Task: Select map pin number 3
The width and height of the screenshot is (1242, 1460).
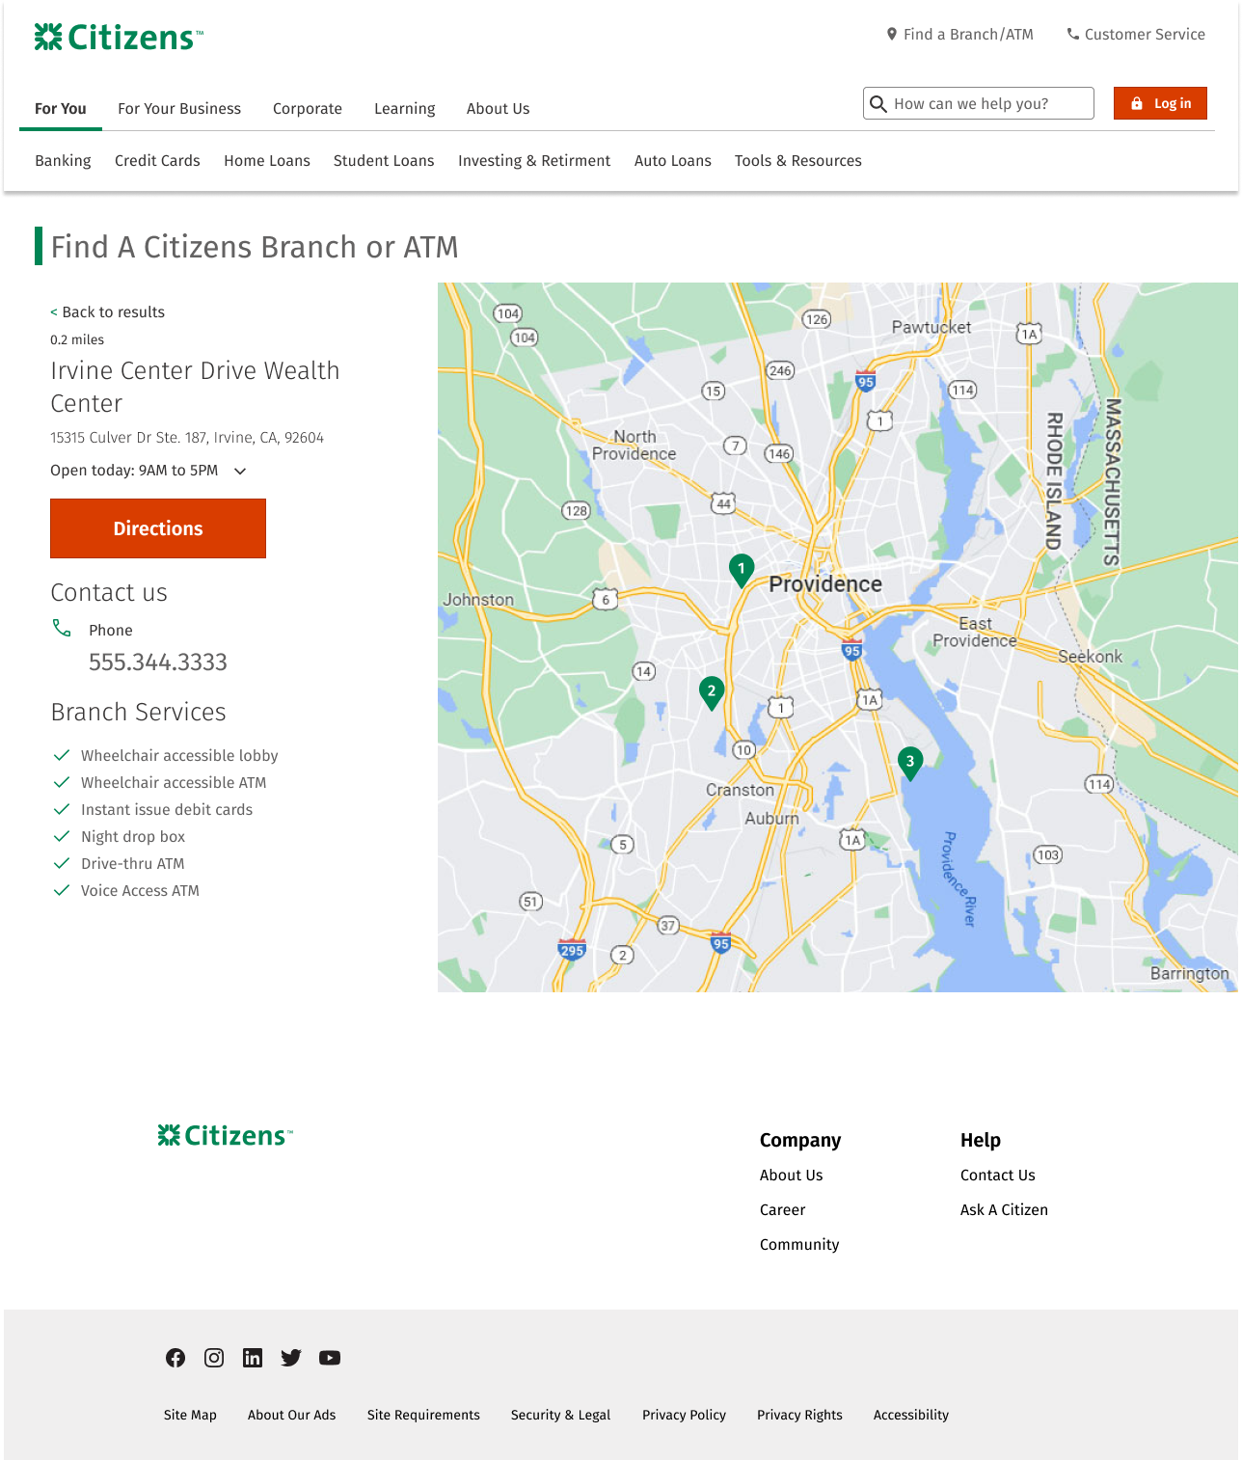Action: coord(909,762)
